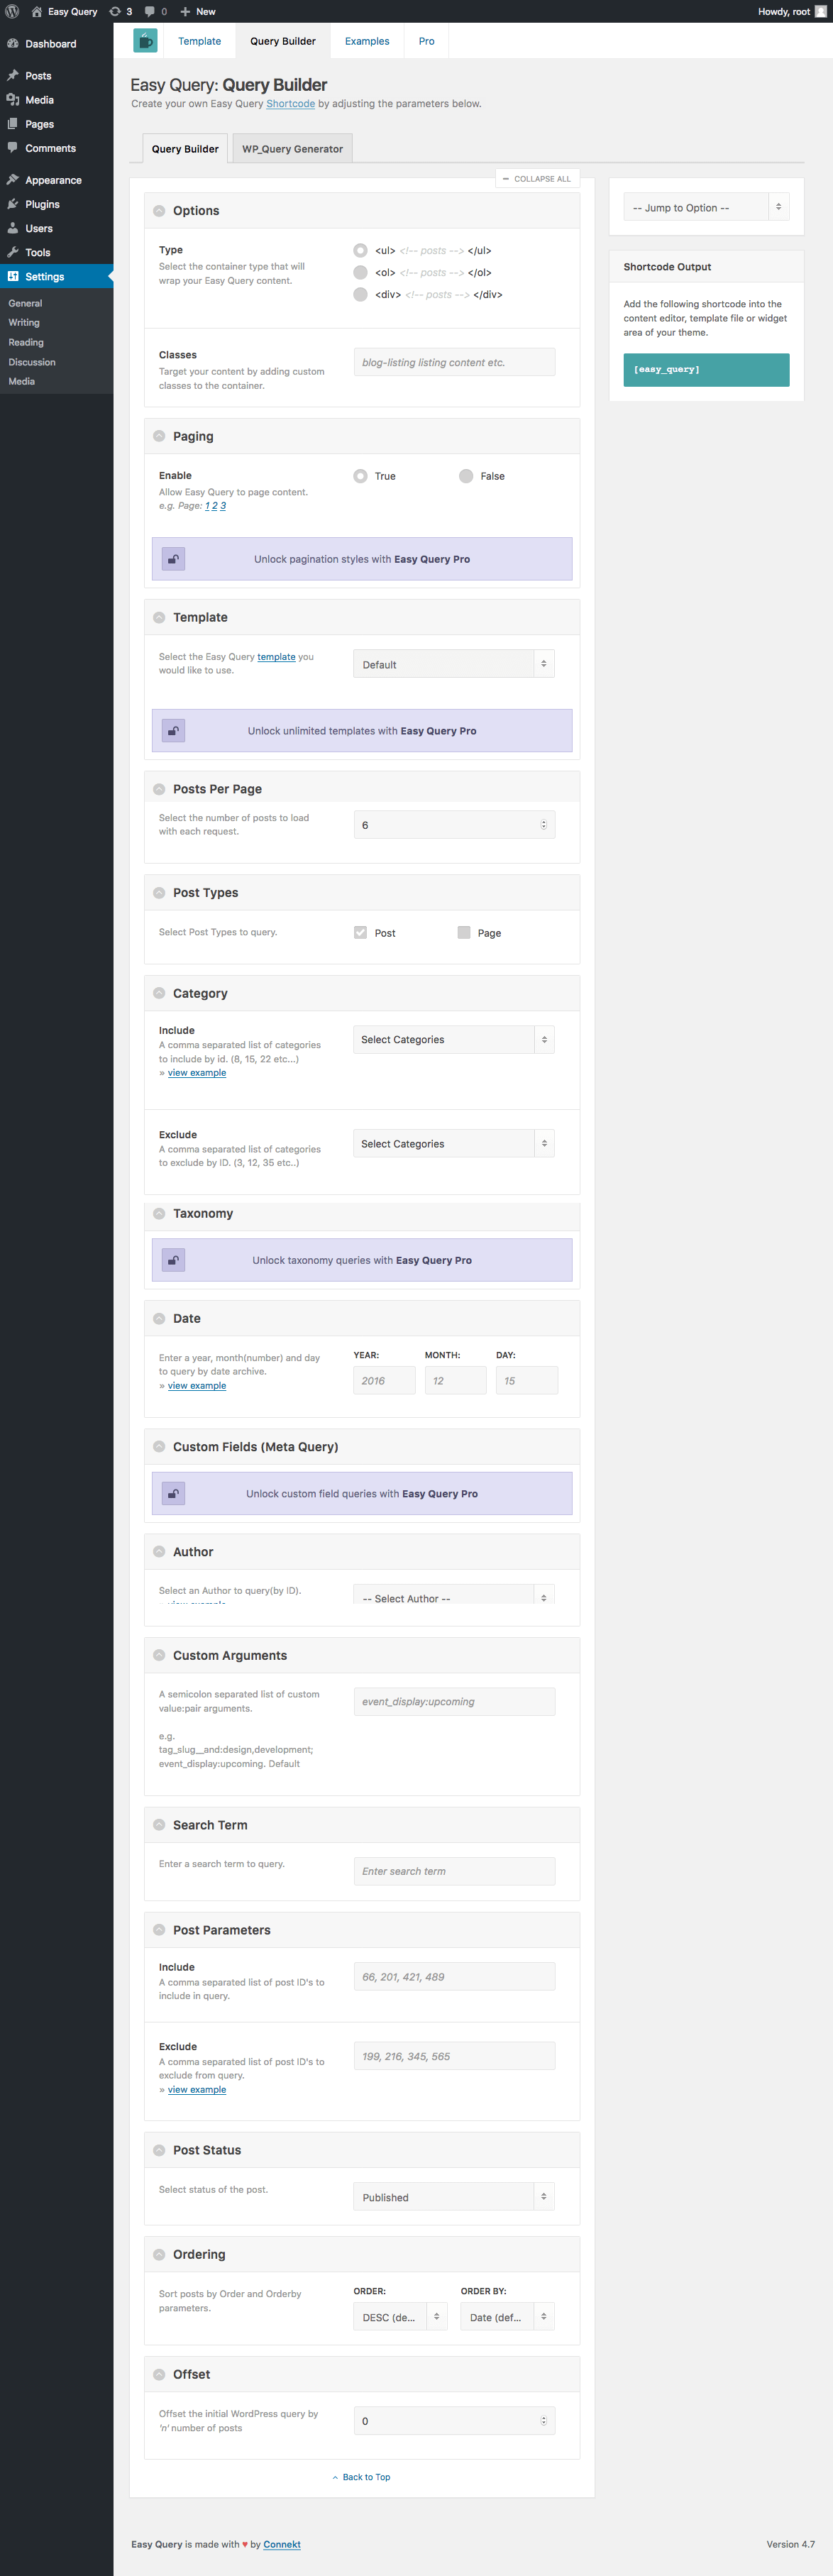833x2576 pixels.
Task: Open the Reading settings submenu item
Action: click(26, 342)
